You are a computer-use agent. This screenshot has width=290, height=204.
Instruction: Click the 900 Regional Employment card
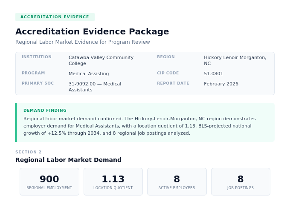(49, 181)
